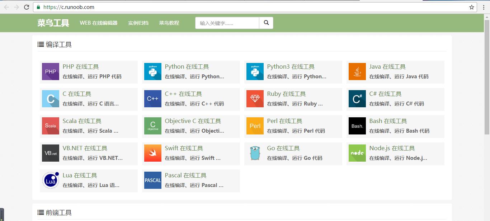Open the Bash 在线工具 link

point(388,121)
